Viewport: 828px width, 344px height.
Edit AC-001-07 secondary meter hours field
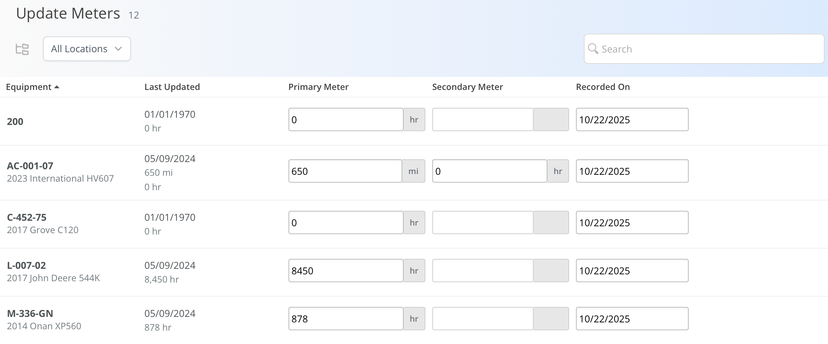point(489,171)
